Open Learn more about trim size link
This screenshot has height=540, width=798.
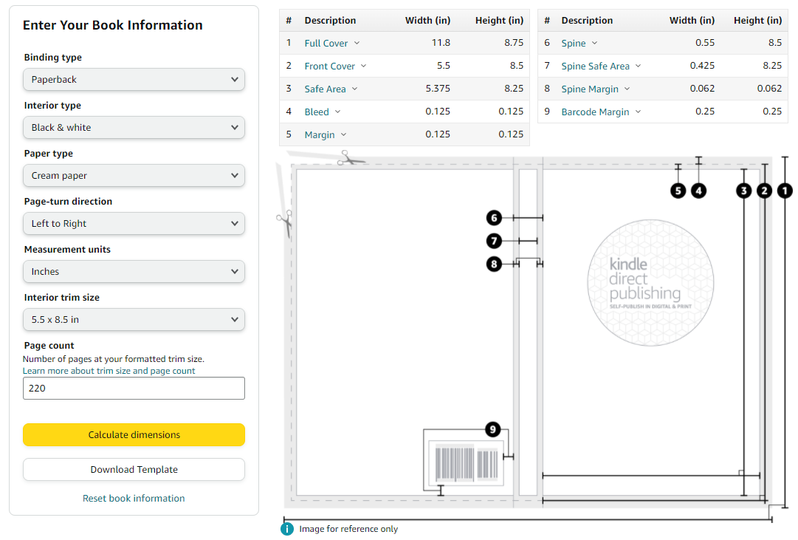click(x=109, y=371)
